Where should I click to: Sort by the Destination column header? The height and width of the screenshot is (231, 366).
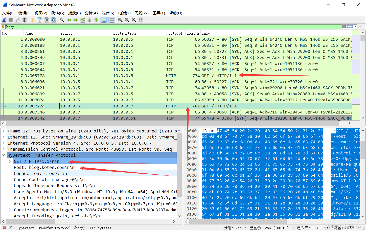139,33
